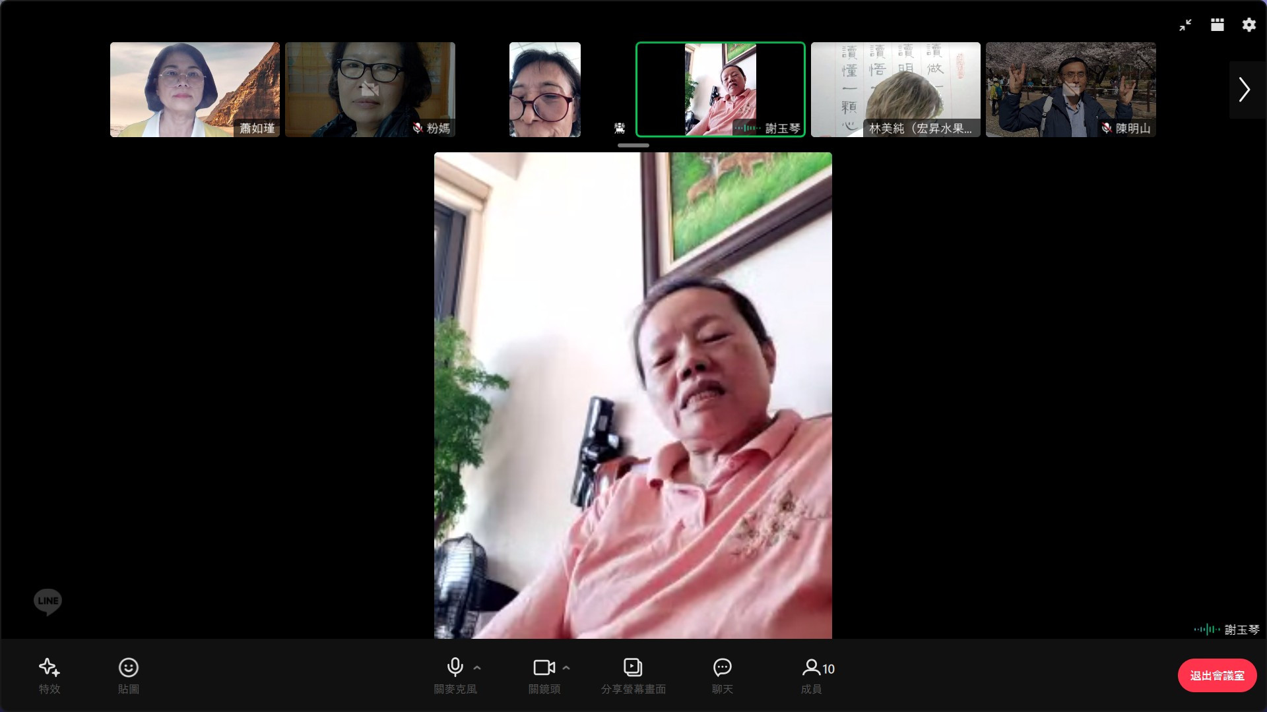This screenshot has height=712, width=1267.
Task: Toggle the 關鏡頭 camera button
Action: pos(543,668)
